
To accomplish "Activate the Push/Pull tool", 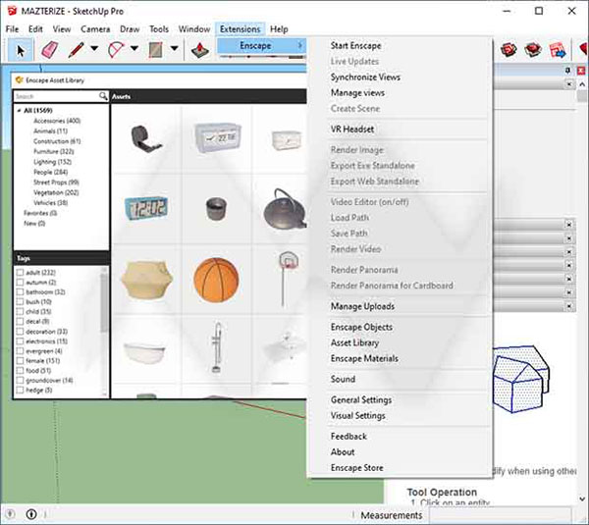I will pos(200,50).
